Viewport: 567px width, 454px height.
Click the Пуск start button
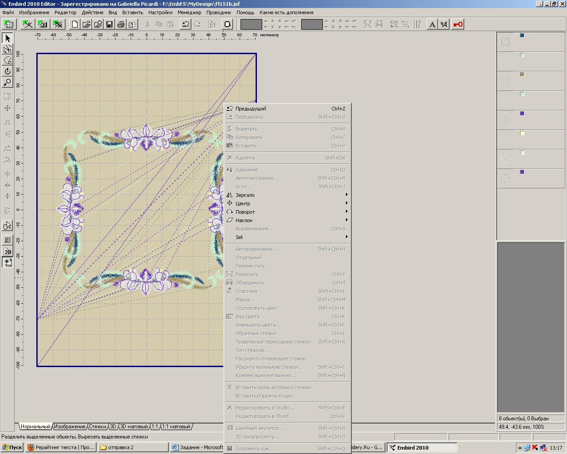12,447
